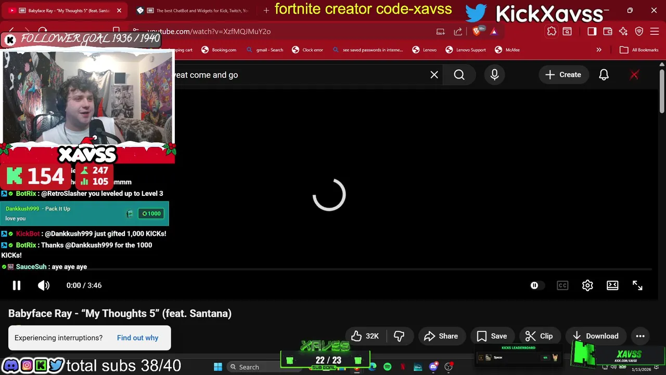Switch to the Babyface Ray browser tab
Screen dimensions: 666x375
[x=65, y=10]
